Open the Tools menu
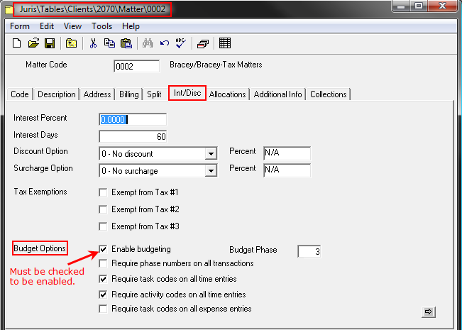 click(102, 26)
